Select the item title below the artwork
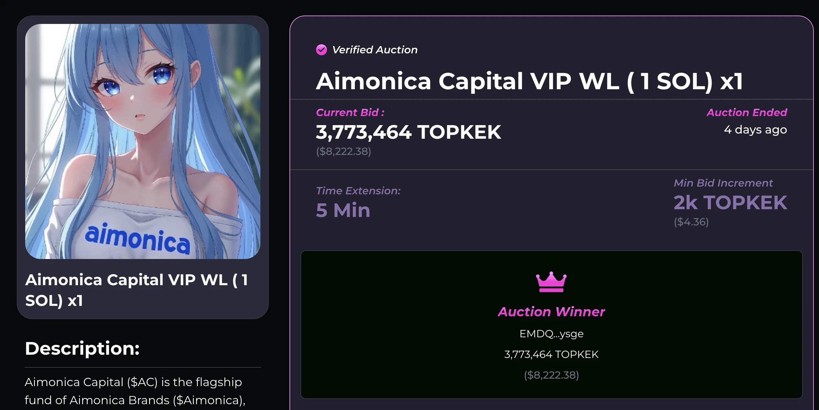 (x=136, y=290)
